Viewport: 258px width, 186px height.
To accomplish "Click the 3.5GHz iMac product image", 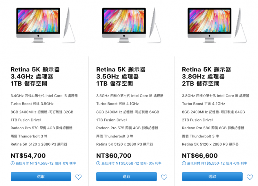I will pyautogui.click(x=124, y=25).
